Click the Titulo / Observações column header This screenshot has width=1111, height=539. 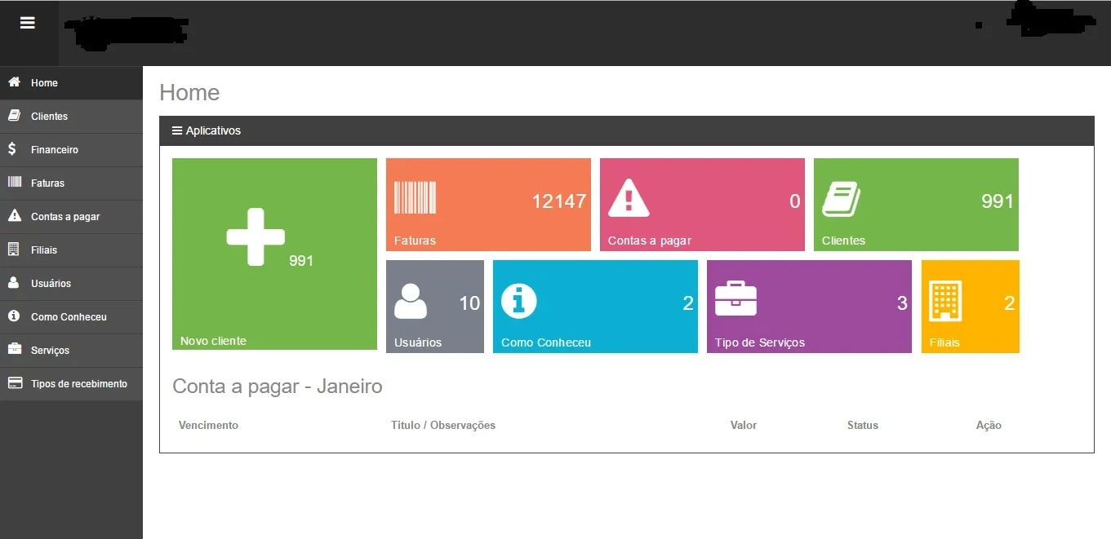pos(443,425)
